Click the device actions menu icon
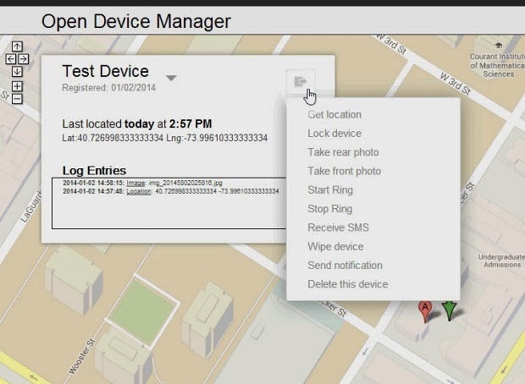The width and height of the screenshot is (525, 384). [x=301, y=81]
